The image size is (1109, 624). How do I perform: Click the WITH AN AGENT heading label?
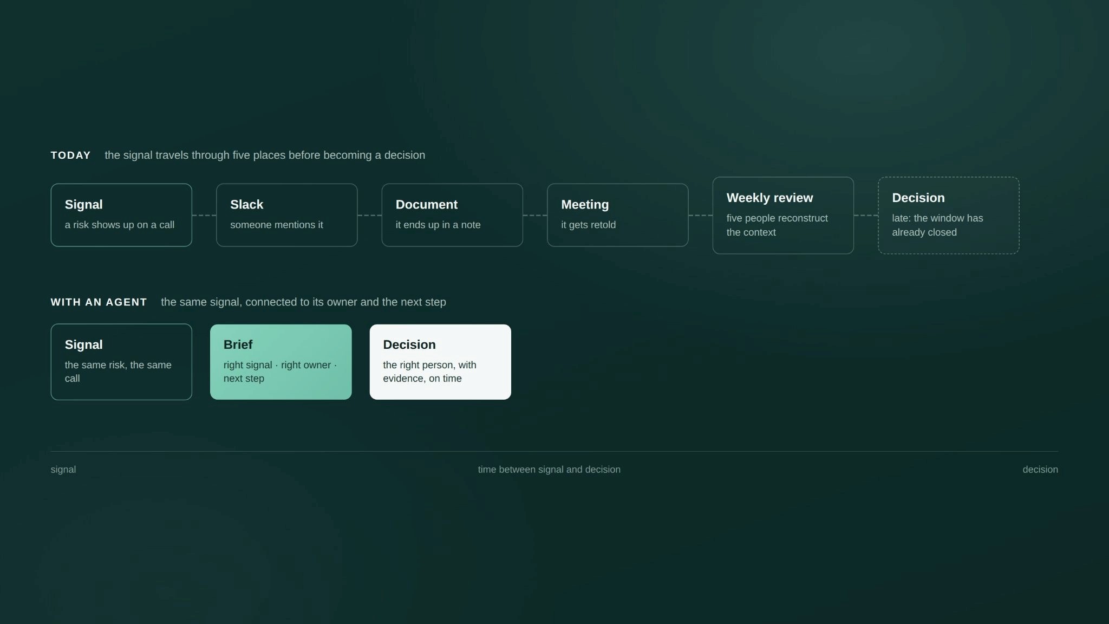[x=99, y=302]
